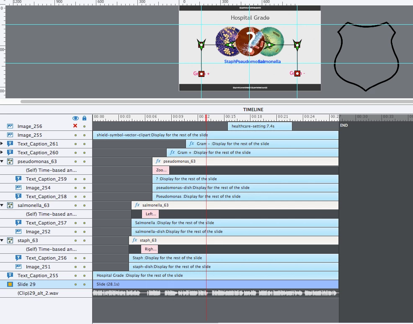Screen dimensions: 413x324
Task: Click the Gram - motion path red end point
Action: point(297,74)
